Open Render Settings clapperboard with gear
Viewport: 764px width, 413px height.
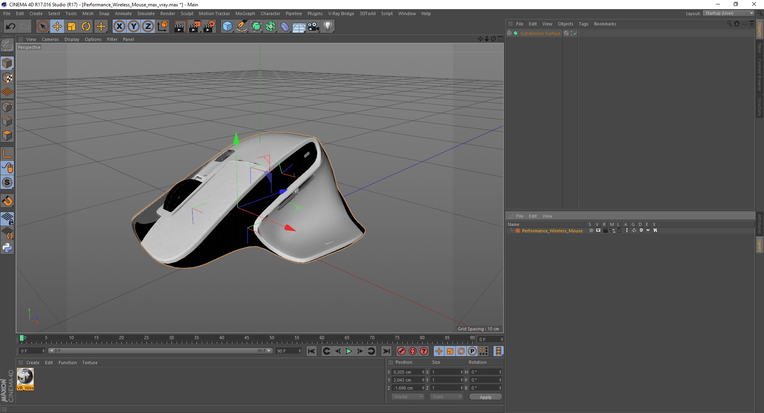[209, 27]
